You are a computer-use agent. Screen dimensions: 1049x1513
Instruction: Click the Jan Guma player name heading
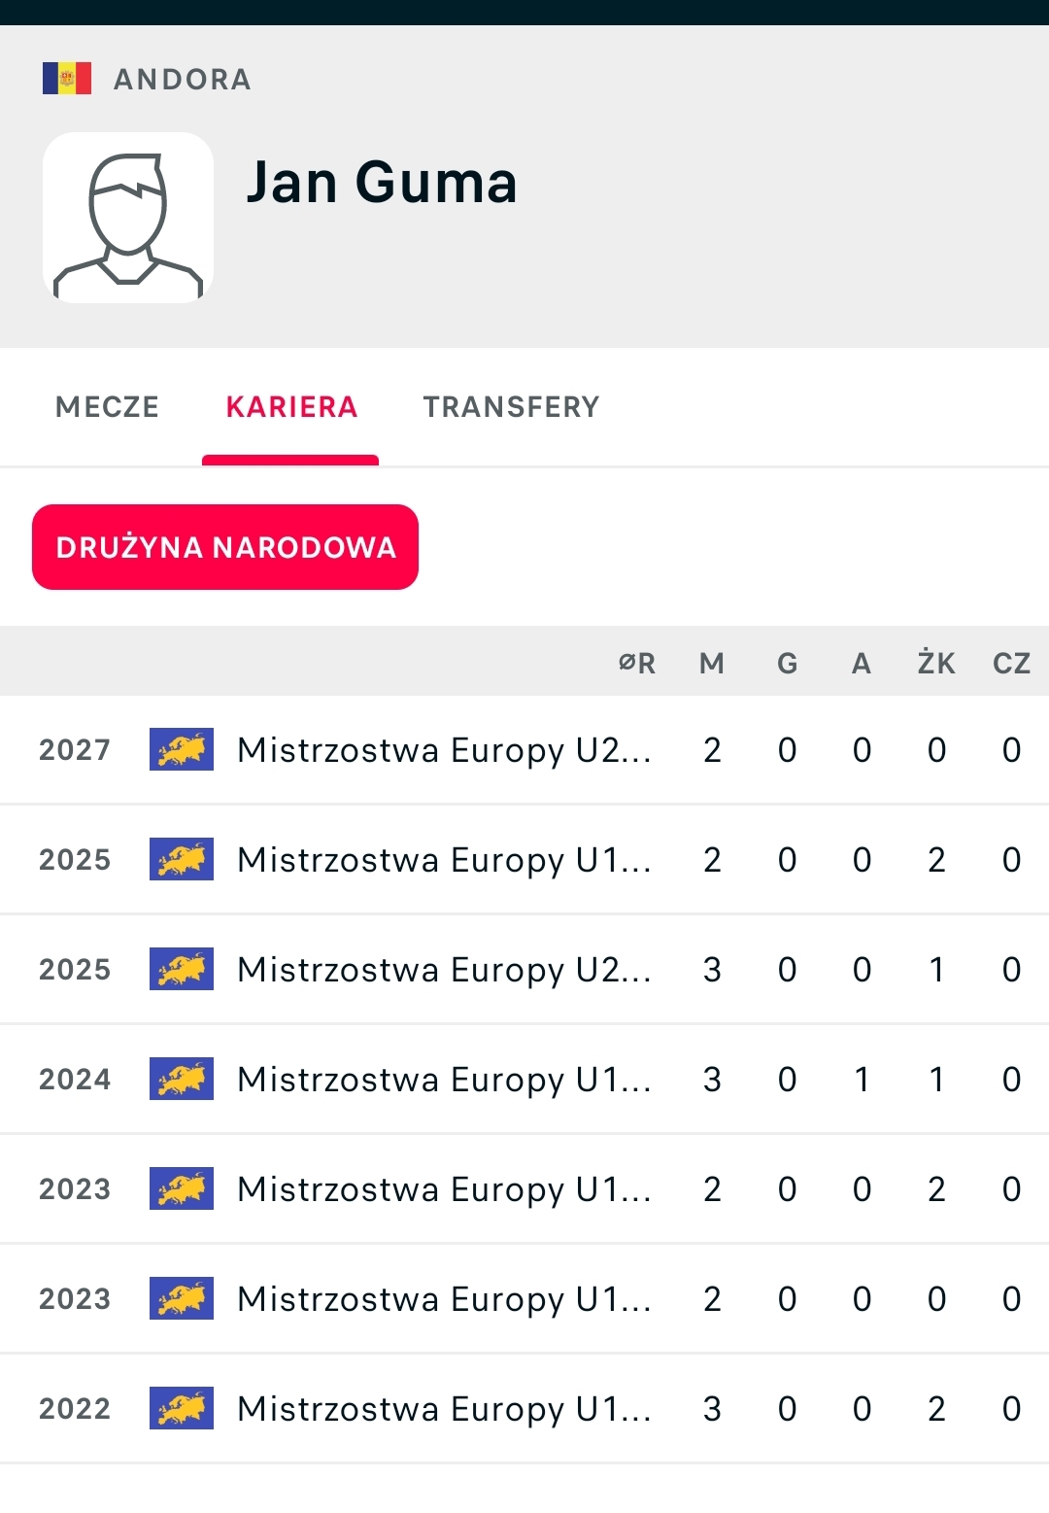click(x=382, y=183)
